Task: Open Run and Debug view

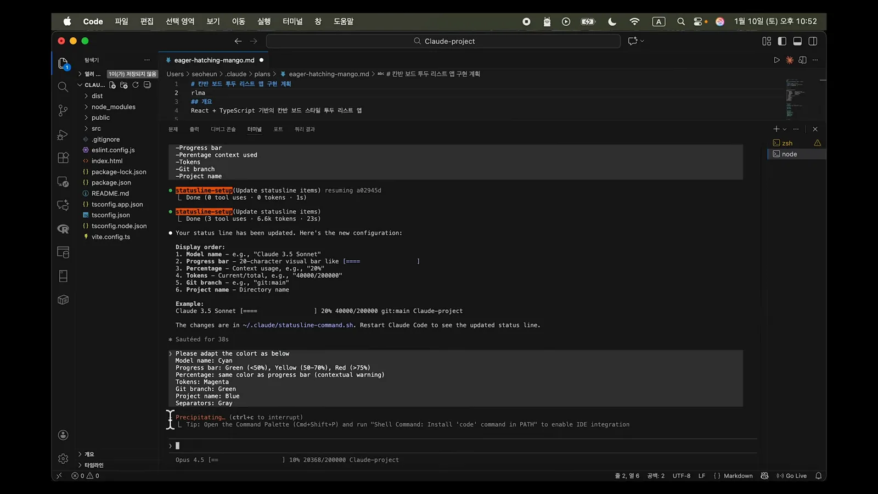Action: point(63,134)
